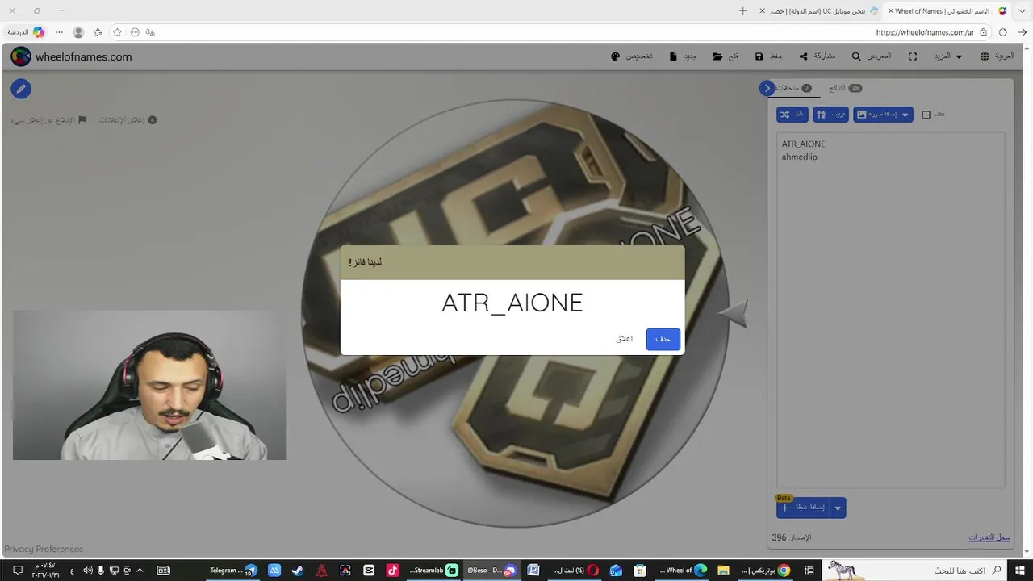
Task: Toggle fullscreen mode icon
Action: pyautogui.click(x=913, y=56)
